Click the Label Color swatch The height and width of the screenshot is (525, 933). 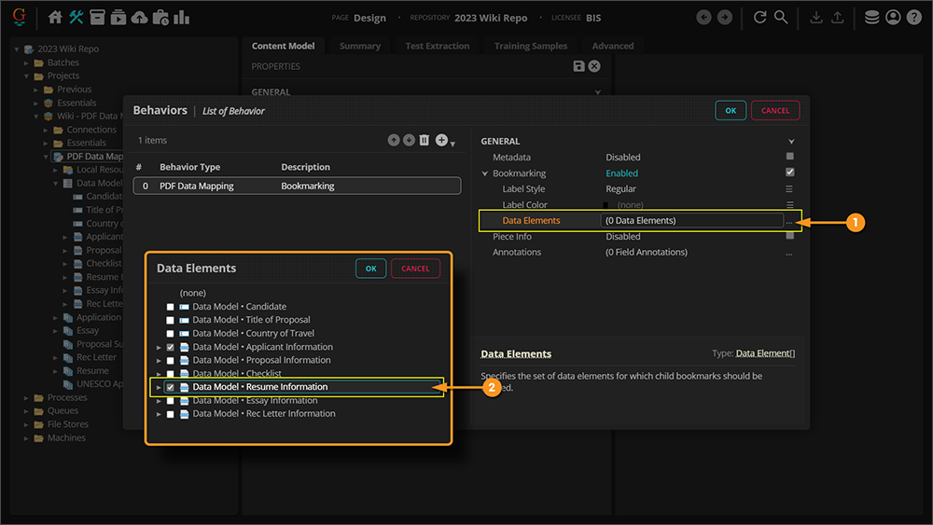click(606, 205)
